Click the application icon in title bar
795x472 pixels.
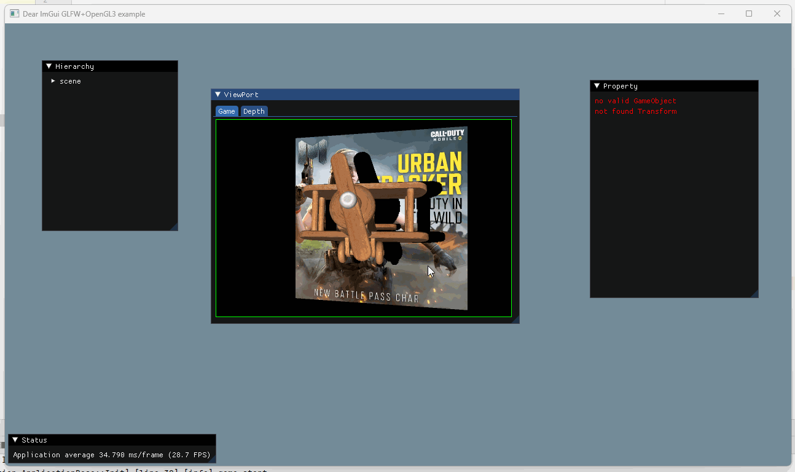pyautogui.click(x=15, y=14)
